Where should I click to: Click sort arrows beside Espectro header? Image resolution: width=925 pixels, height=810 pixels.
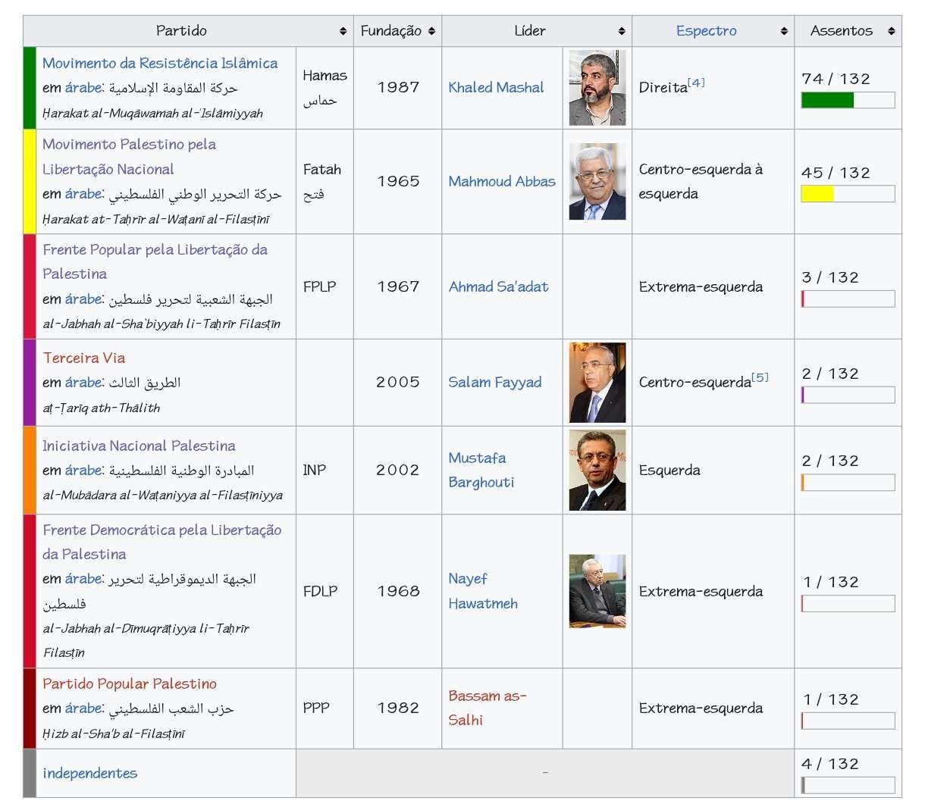coord(784,31)
